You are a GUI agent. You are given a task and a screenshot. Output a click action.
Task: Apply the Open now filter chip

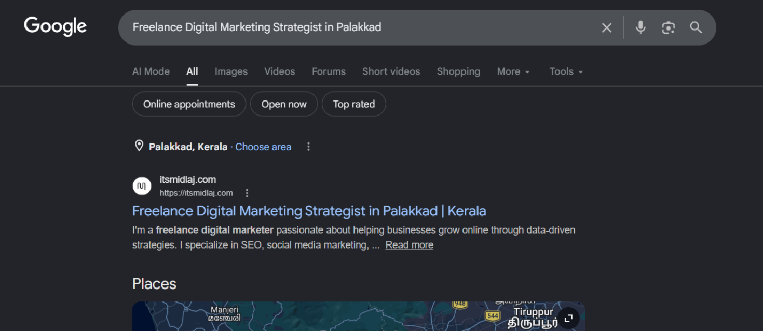coord(284,104)
